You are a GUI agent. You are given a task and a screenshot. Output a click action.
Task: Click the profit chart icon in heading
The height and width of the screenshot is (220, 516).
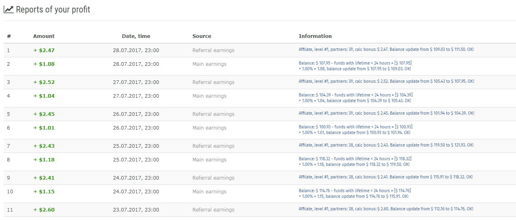(8, 9)
